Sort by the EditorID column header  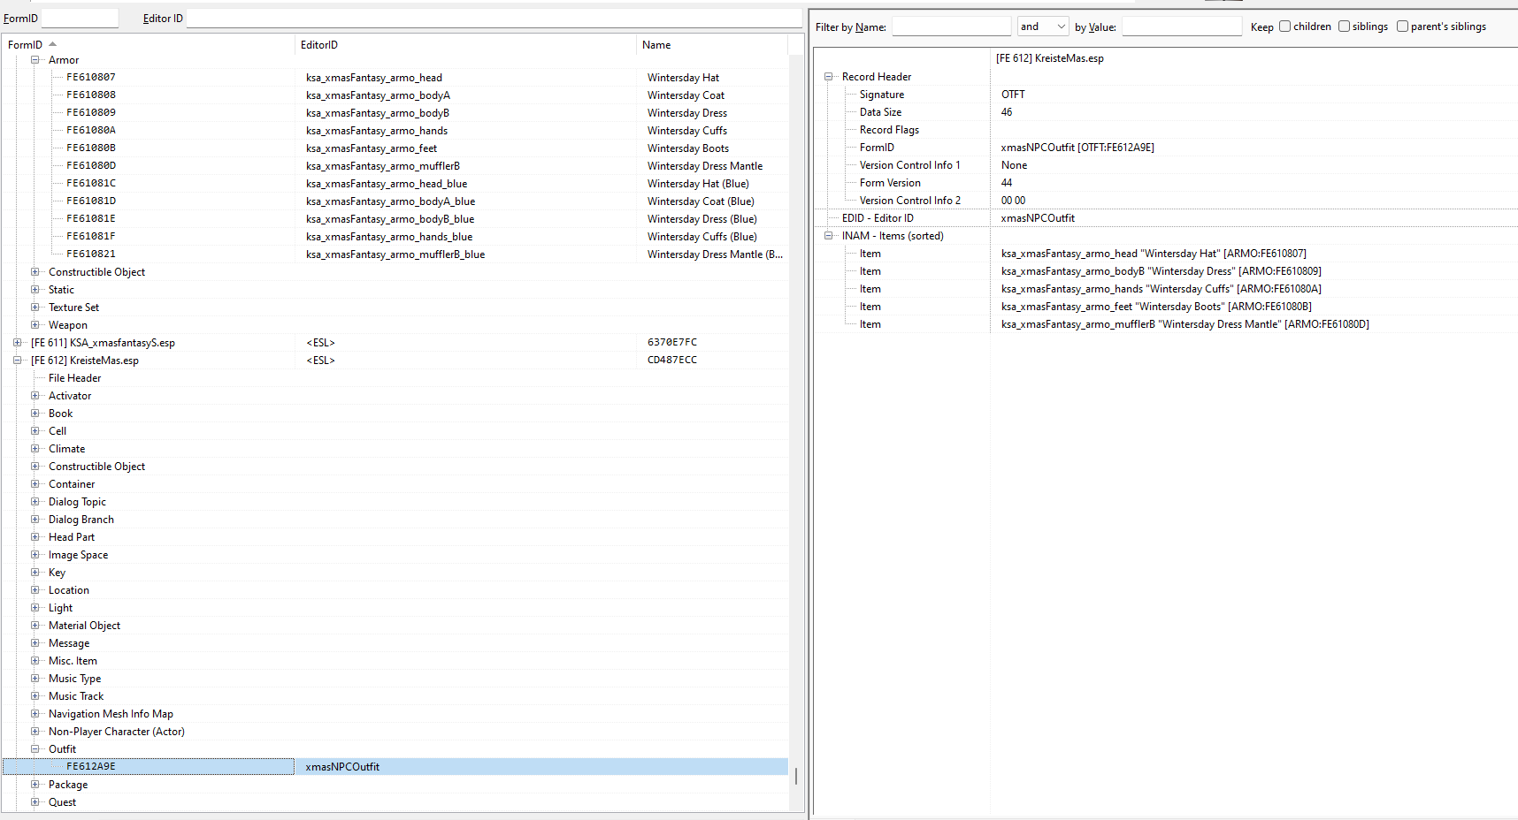pyautogui.click(x=465, y=45)
